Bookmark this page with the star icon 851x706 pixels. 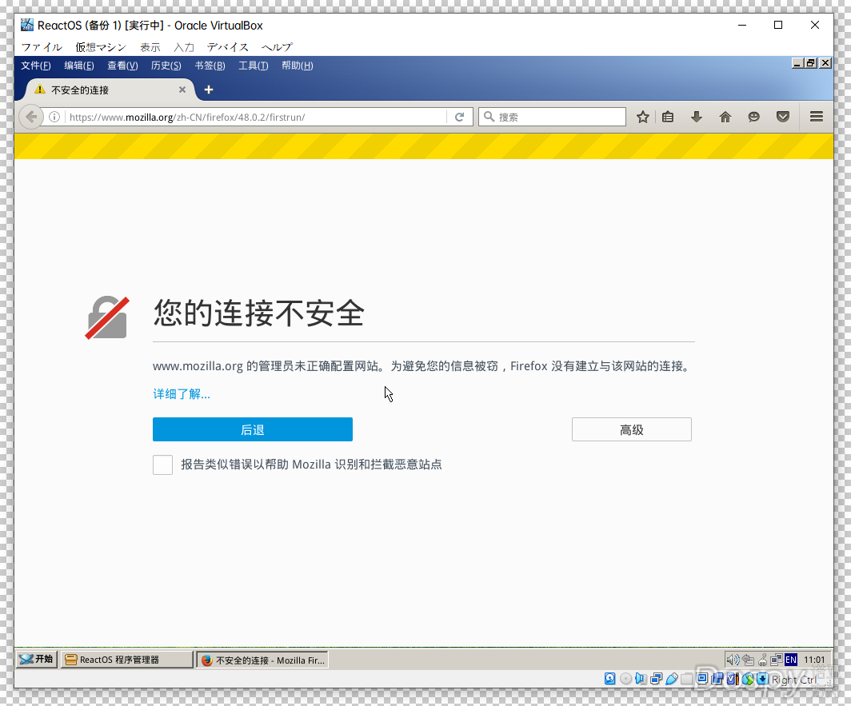click(642, 117)
